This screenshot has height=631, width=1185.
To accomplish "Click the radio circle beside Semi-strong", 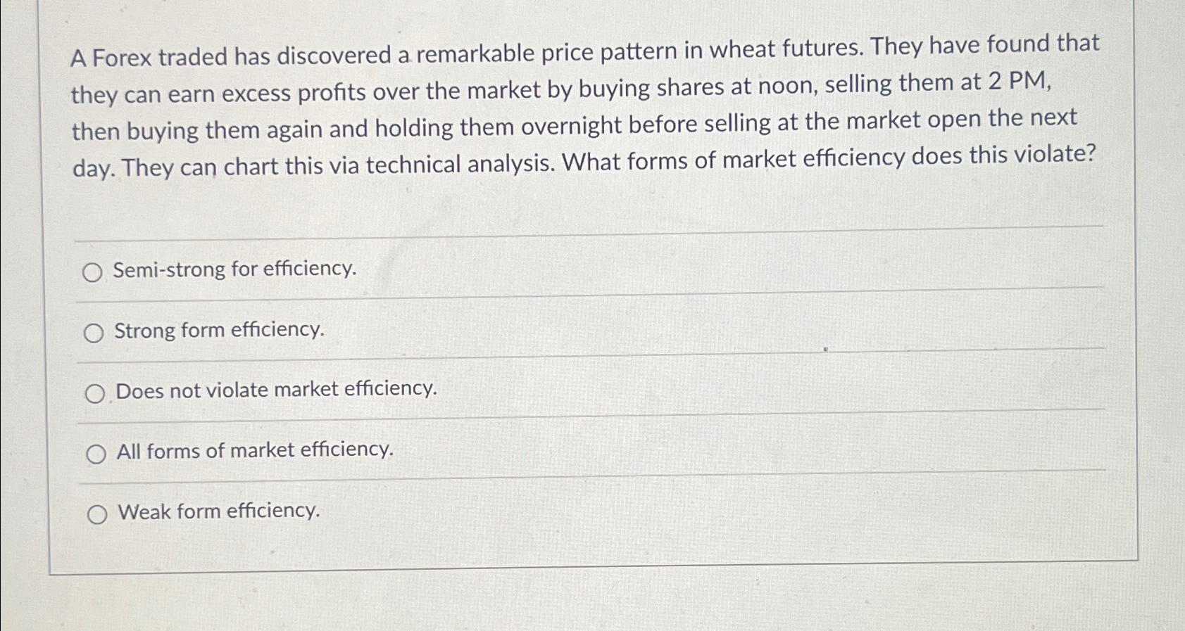I will 95,272.
